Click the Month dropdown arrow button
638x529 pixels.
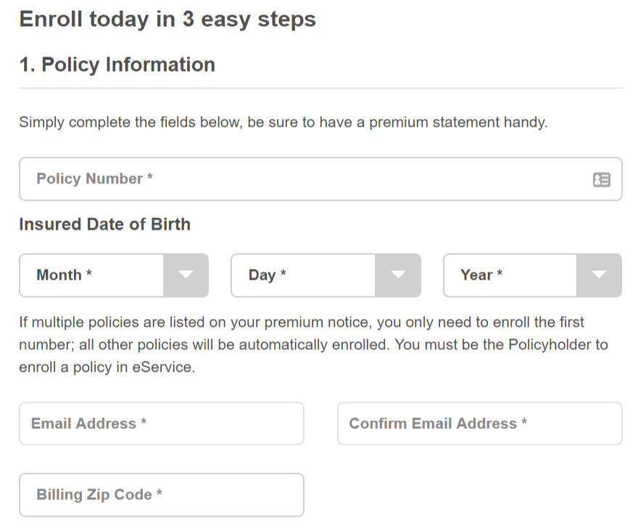pos(186,275)
